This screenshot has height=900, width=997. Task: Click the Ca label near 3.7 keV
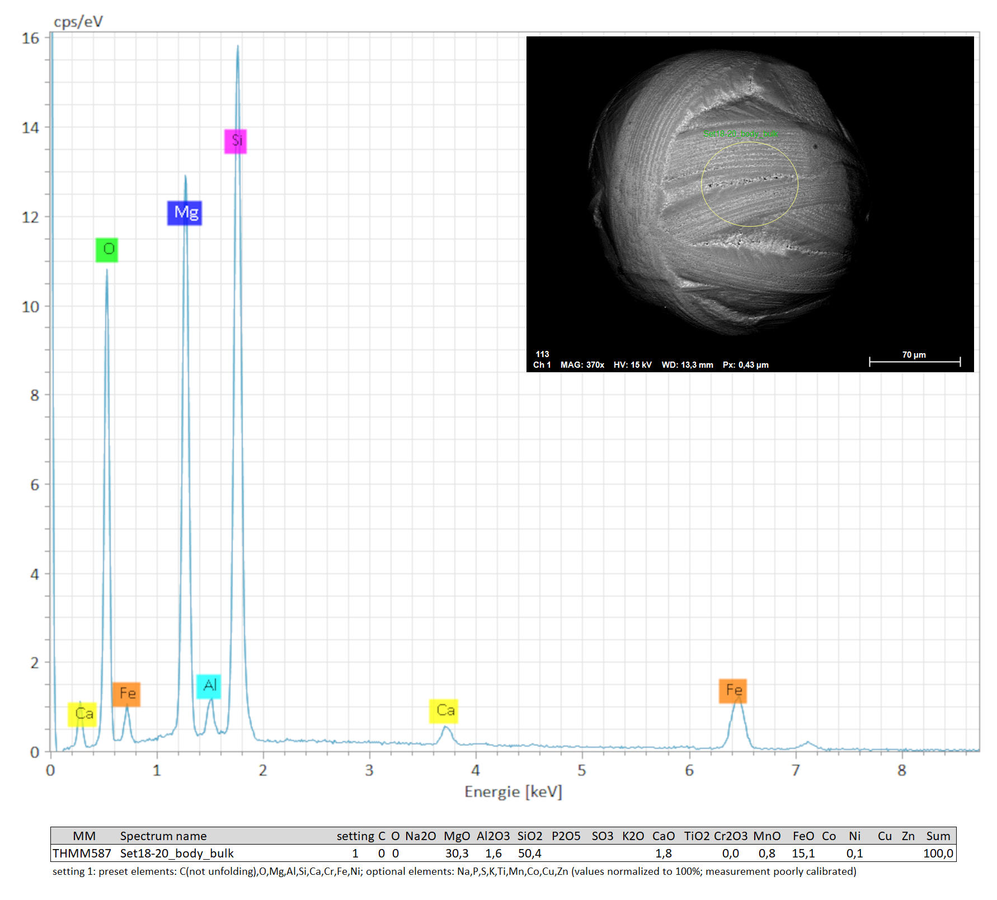coord(444,711)
